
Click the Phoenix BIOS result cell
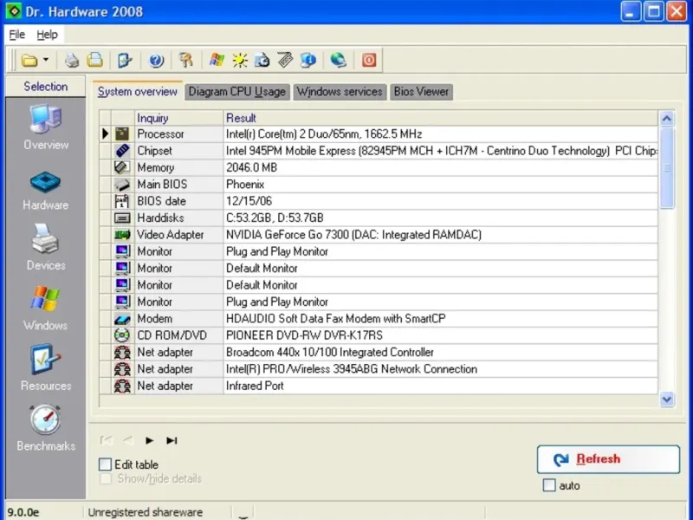point(441,185)
